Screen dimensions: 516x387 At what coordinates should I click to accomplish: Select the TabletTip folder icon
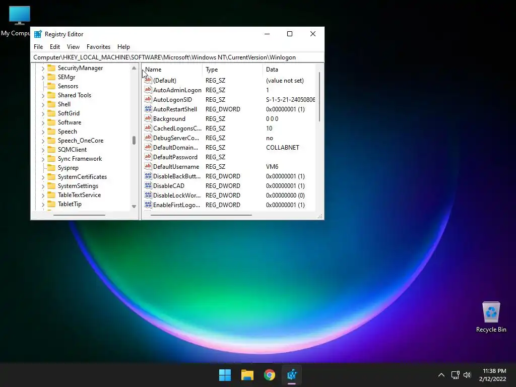coord(51,204)
